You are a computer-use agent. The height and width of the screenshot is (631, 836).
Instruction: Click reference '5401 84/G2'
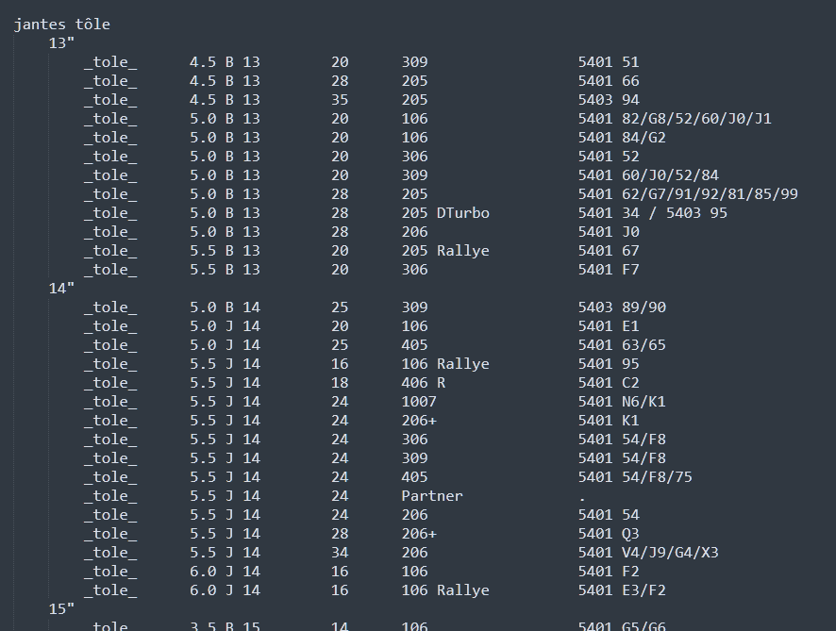click(622, 138)
